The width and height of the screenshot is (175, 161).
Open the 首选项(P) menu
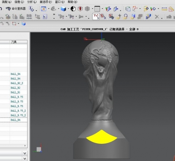point(46,2)
